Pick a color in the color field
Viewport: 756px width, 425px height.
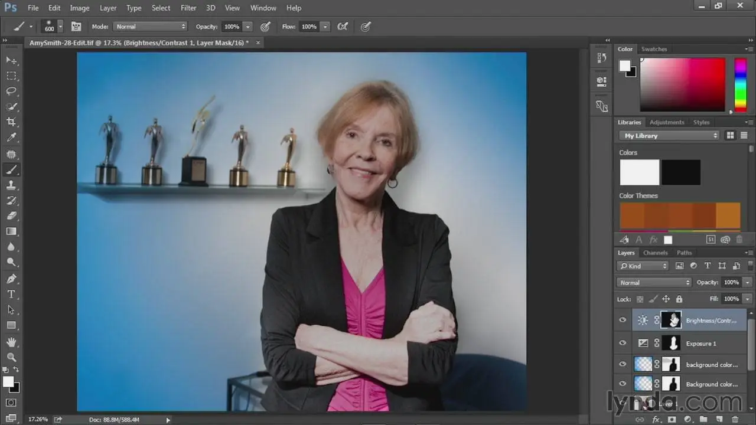coord(683,84)
